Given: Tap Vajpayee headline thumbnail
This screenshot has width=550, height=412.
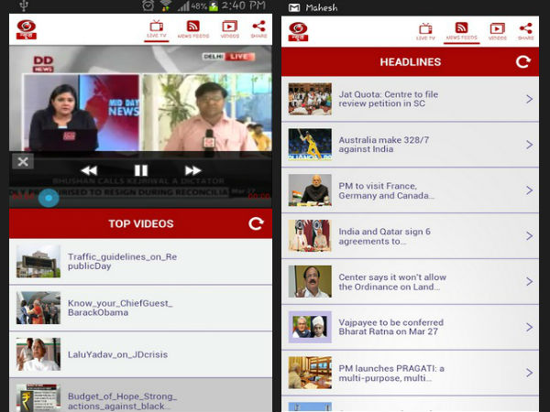Looking at the screenshot, I should pos(310,327).
